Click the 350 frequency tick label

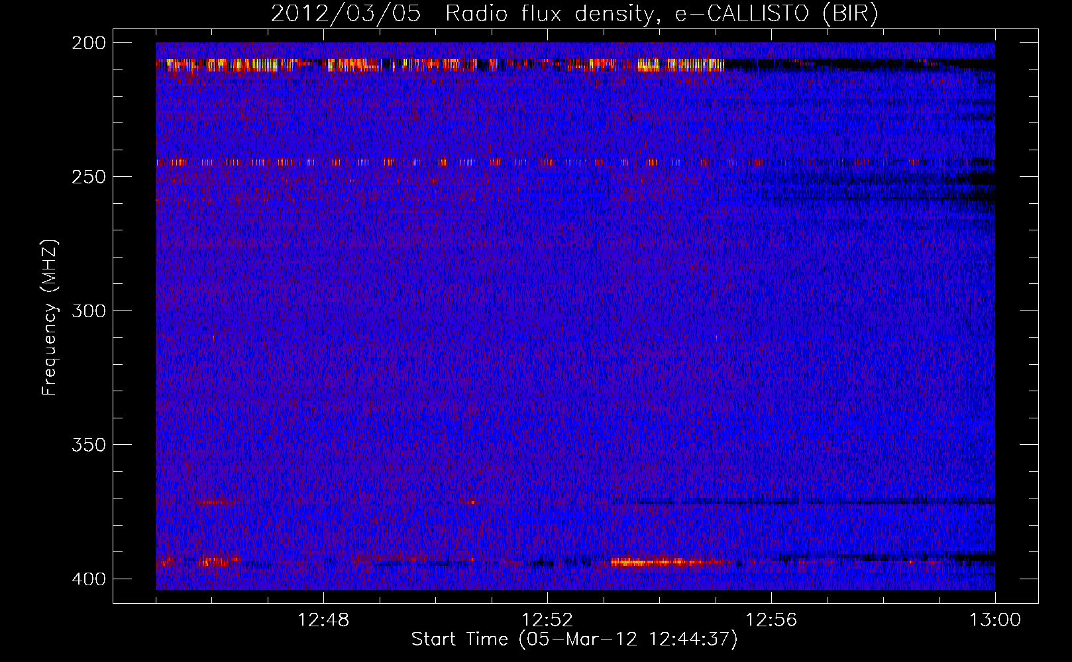(x=89, y=445)
